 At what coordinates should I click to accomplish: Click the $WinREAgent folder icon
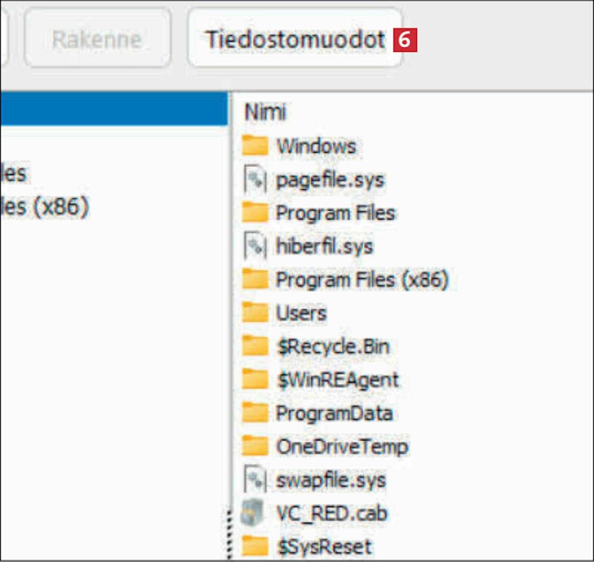click(x=255, y=379)
